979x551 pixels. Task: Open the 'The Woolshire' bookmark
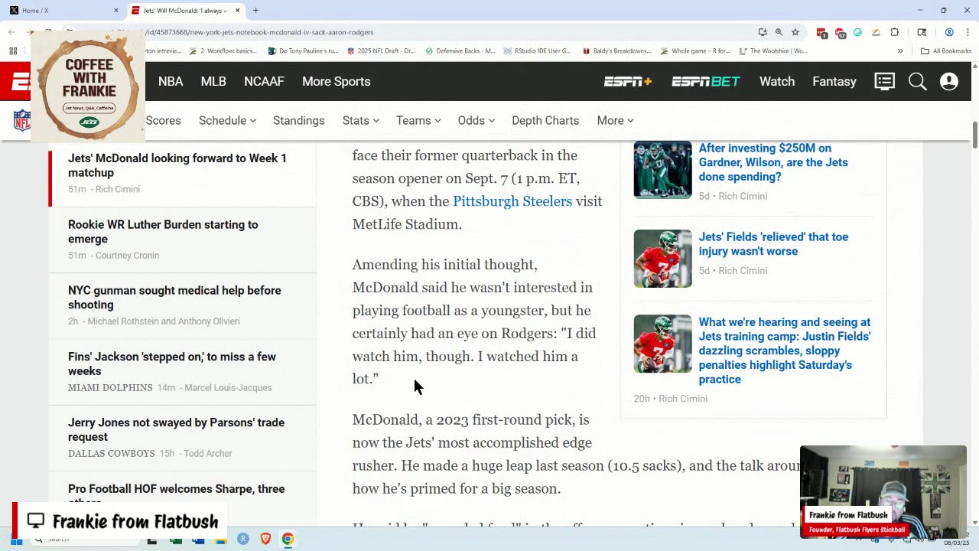772,51
